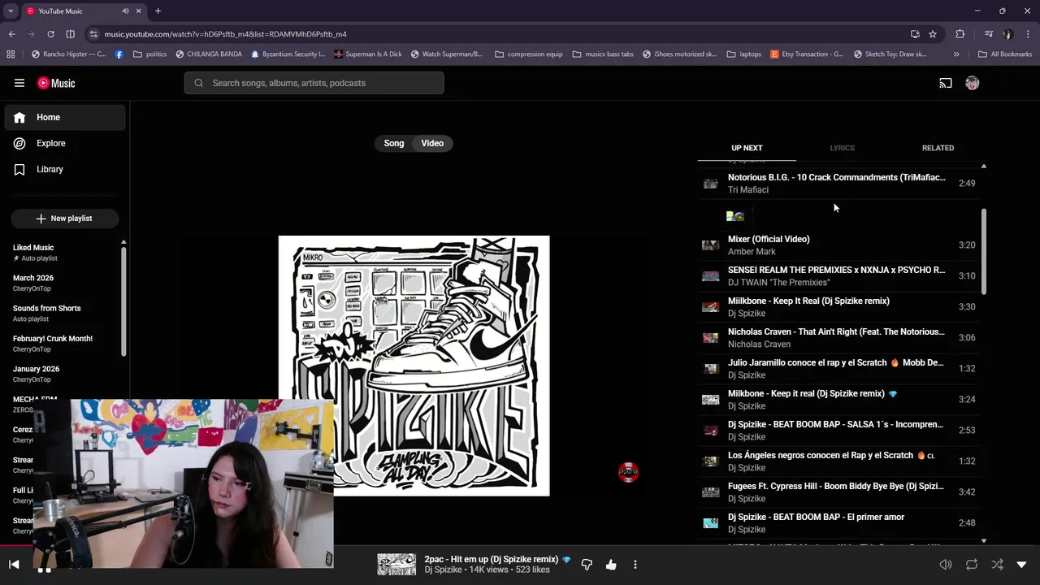
Task: Like the current song with thumbs up
Action: point(611,565)
